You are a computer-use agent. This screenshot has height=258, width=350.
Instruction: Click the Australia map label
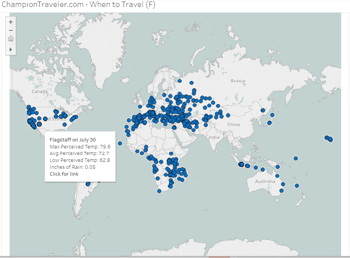tap(265, 181)
